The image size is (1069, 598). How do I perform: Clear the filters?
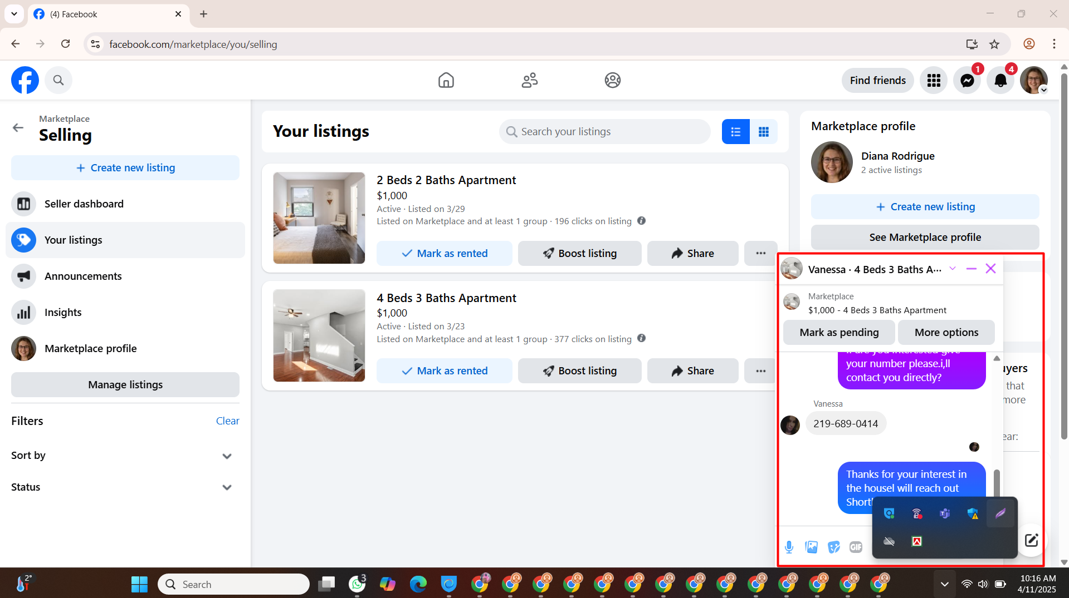[227, 421]
